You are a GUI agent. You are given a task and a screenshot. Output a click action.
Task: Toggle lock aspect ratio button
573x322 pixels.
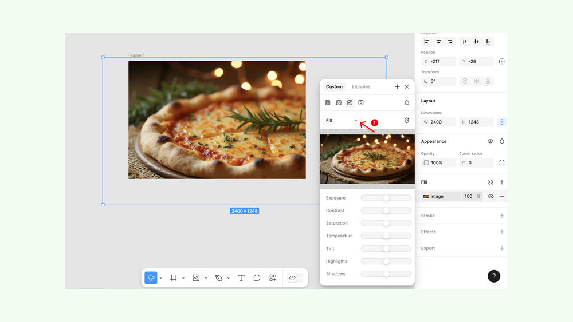502,122
